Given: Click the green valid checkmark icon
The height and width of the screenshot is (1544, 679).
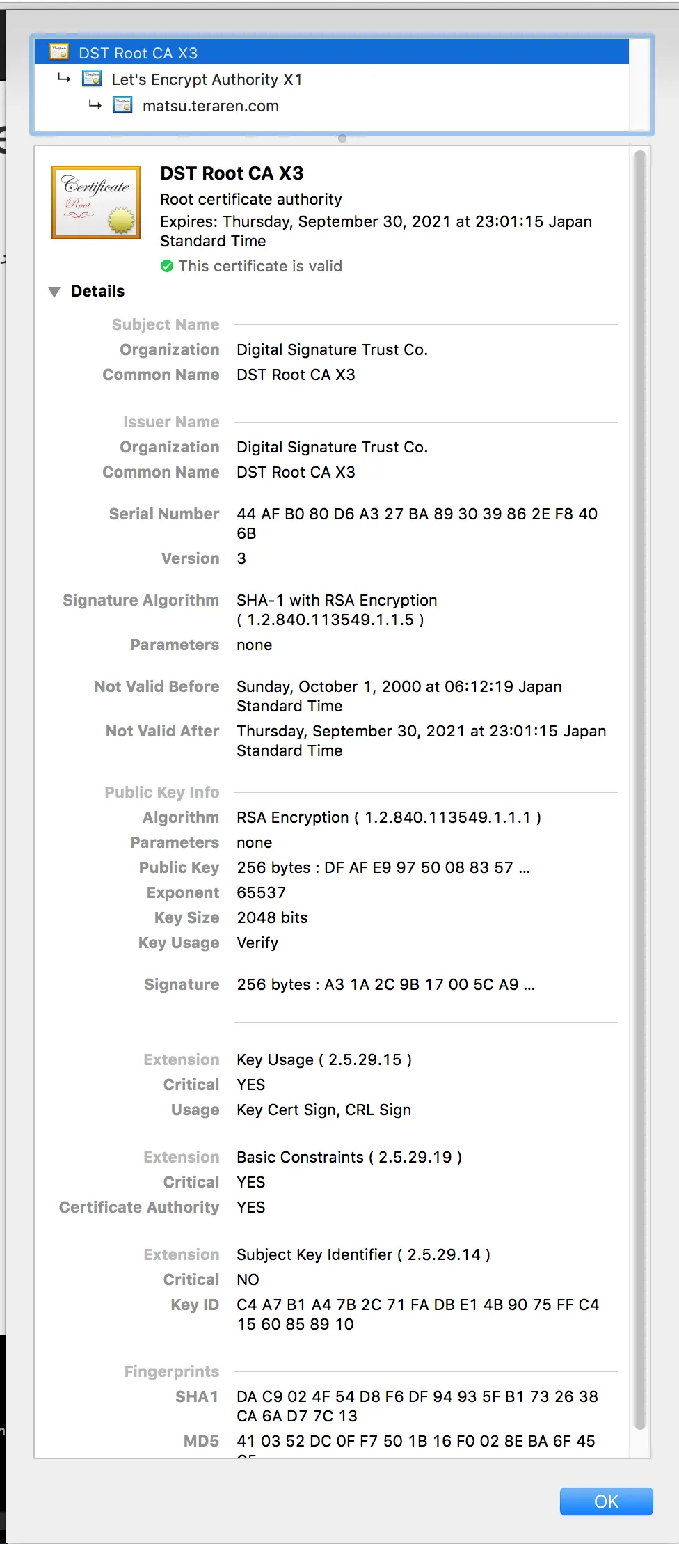Looking at the screenshot, I should 167,266.
